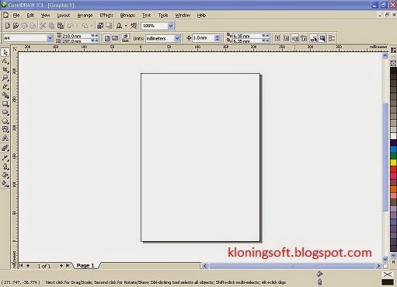This screenshot has width=397, height=287.
Task: Click the Export toolbar icon
Action: pos(109,26)
